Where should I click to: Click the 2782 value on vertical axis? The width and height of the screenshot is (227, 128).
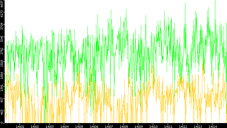pyautogui.click(x=2, y=51)
